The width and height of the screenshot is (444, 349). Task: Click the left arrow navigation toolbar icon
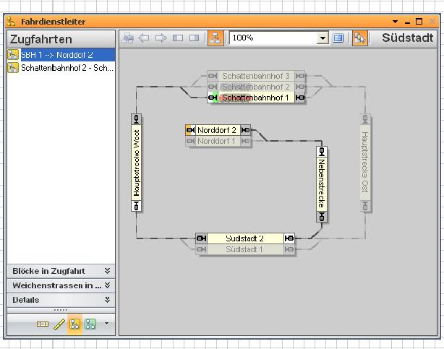pos(144,38)
